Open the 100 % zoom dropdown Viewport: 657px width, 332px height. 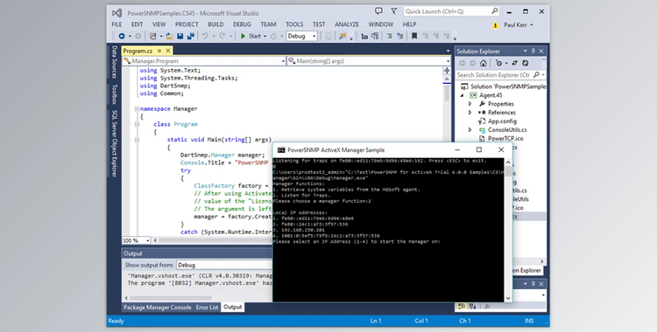click(x=147, y=240)
